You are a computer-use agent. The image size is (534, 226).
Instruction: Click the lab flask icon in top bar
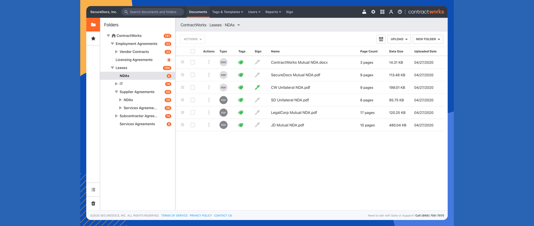click(x=364, y=12)
